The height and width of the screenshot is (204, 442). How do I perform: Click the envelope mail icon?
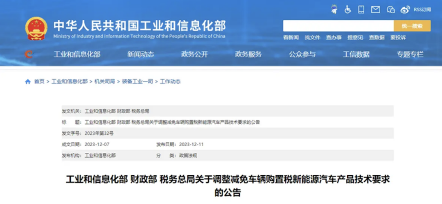pos(375,9)
